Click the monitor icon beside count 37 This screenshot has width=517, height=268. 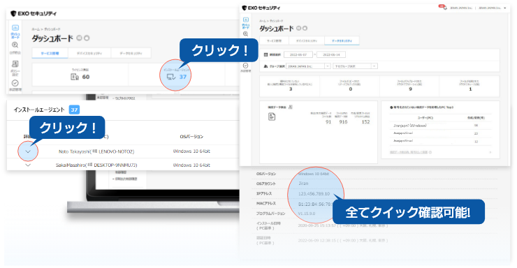tap(171, 77)
